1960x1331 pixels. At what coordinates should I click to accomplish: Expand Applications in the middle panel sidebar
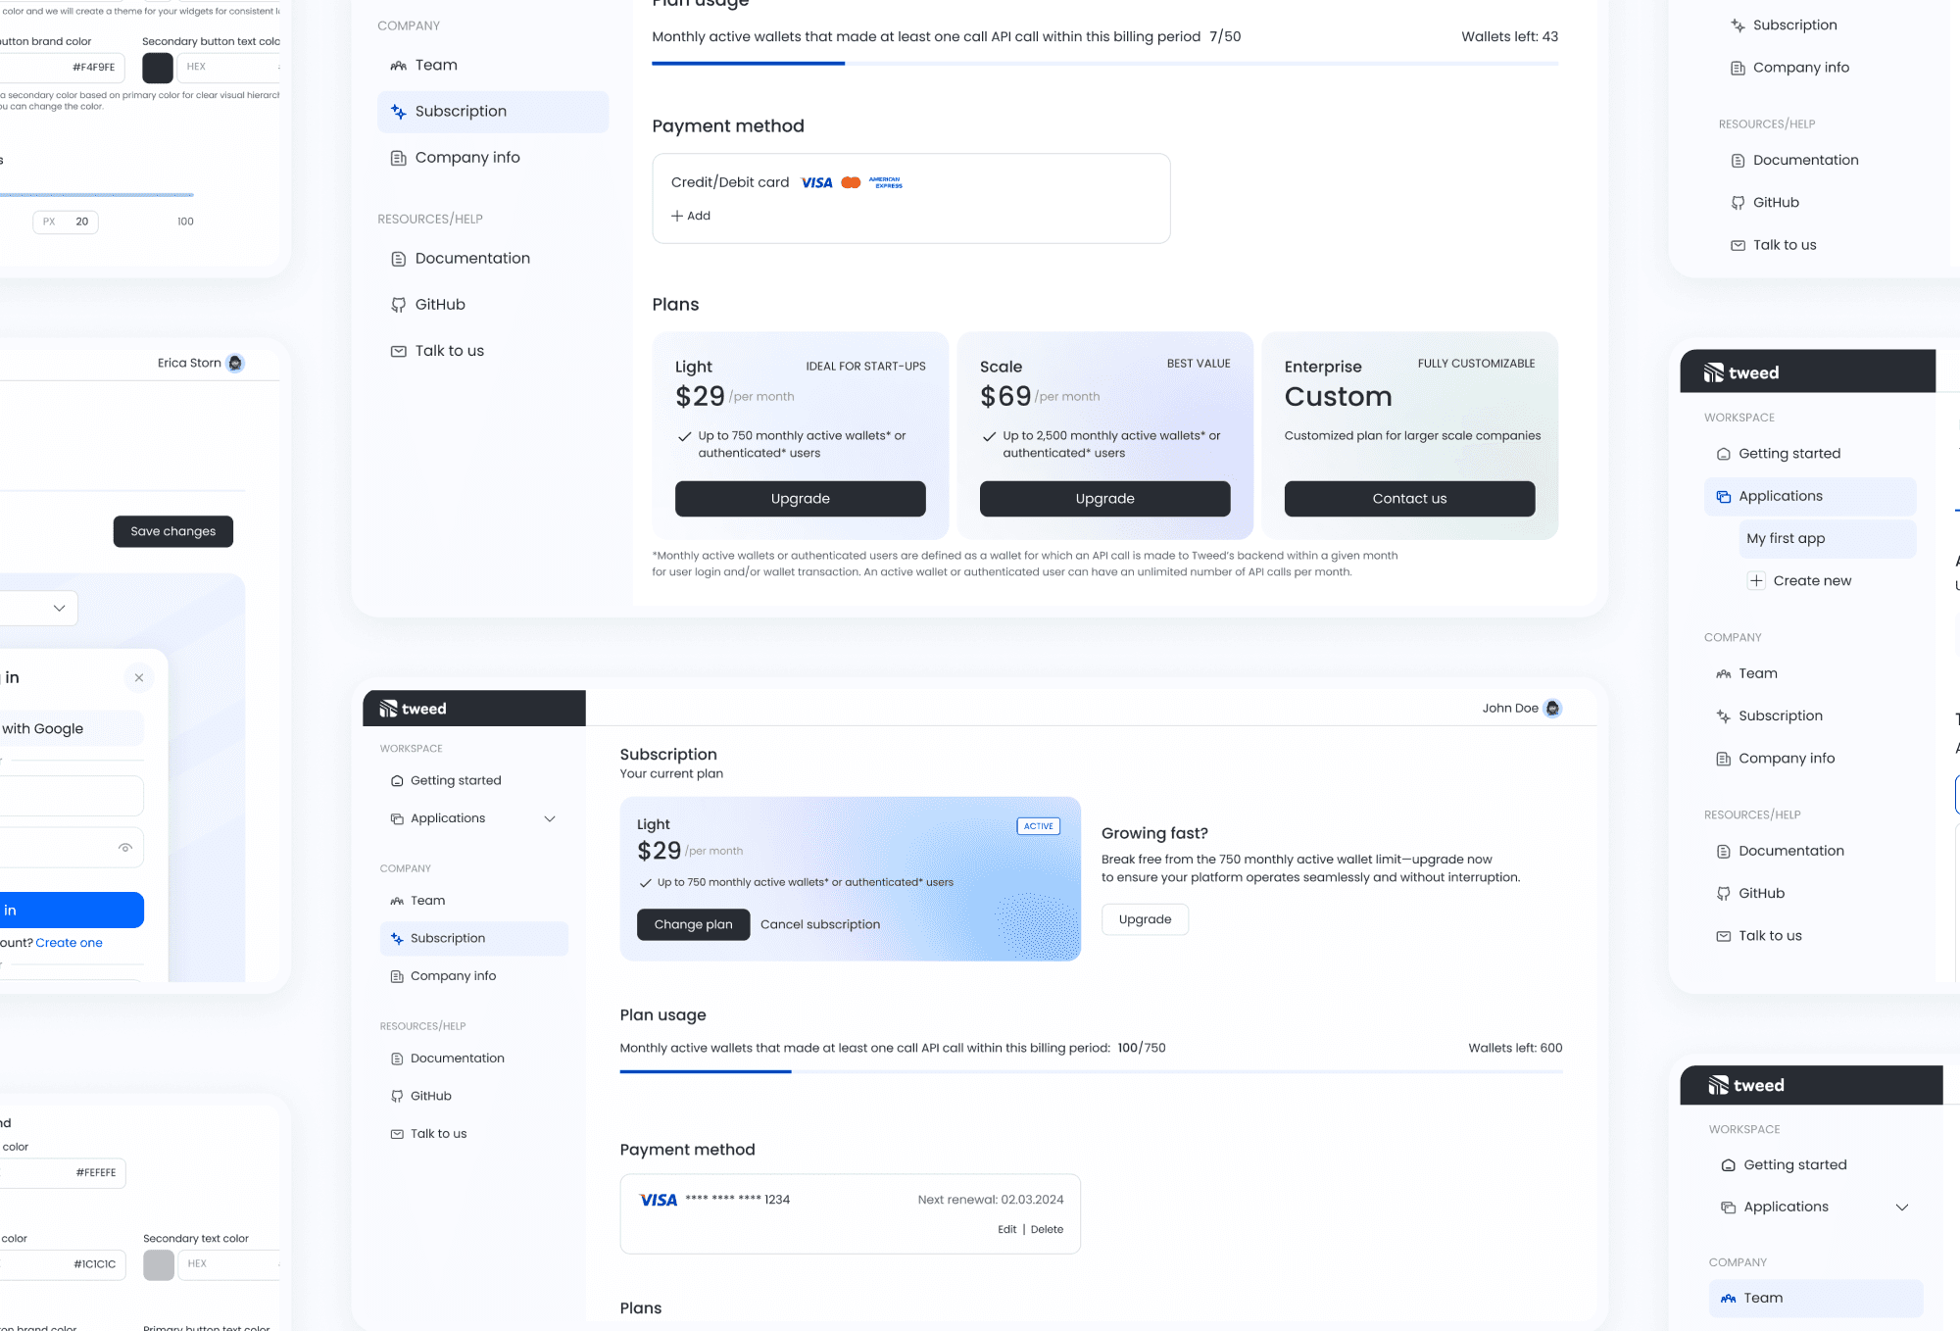(x=550, y=819)
